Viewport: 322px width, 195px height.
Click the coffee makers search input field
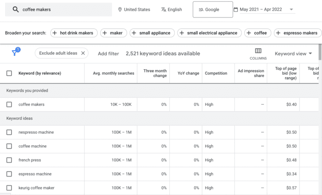coord(58,10)
